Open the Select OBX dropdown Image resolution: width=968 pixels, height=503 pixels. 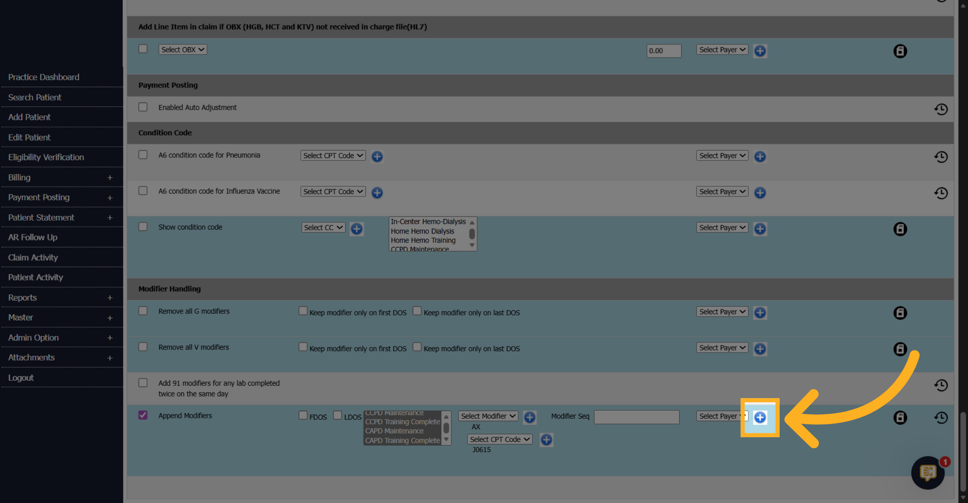pyautogui.click(x=183, y=50)
